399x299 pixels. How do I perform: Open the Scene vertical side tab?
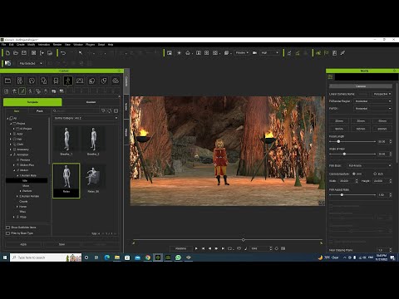126,106
